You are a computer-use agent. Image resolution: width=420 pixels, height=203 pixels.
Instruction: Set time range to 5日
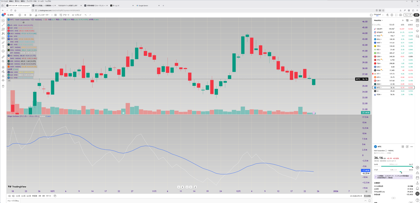pyautogui.click(x=13, y=196)
